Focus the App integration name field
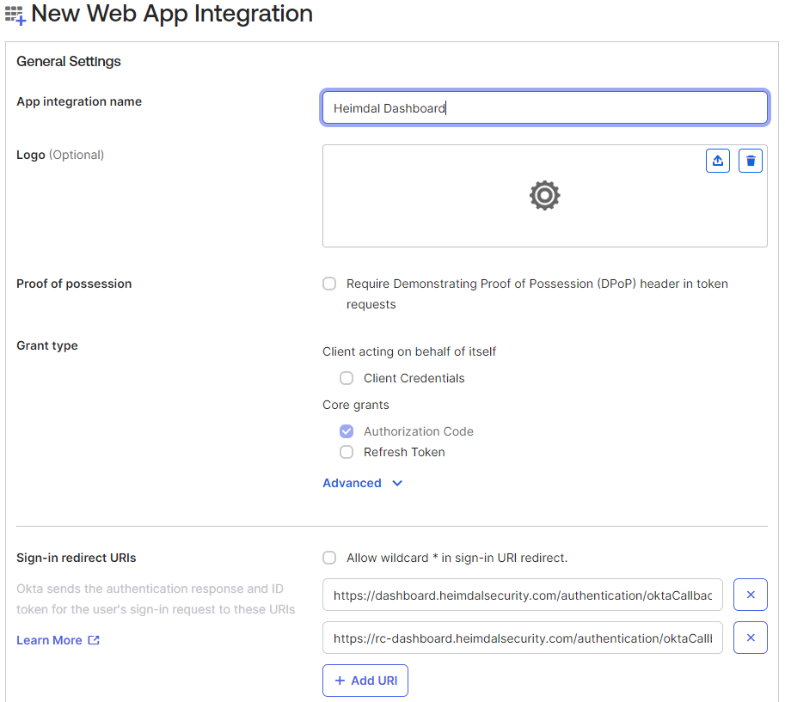 (x=545, y=107)
